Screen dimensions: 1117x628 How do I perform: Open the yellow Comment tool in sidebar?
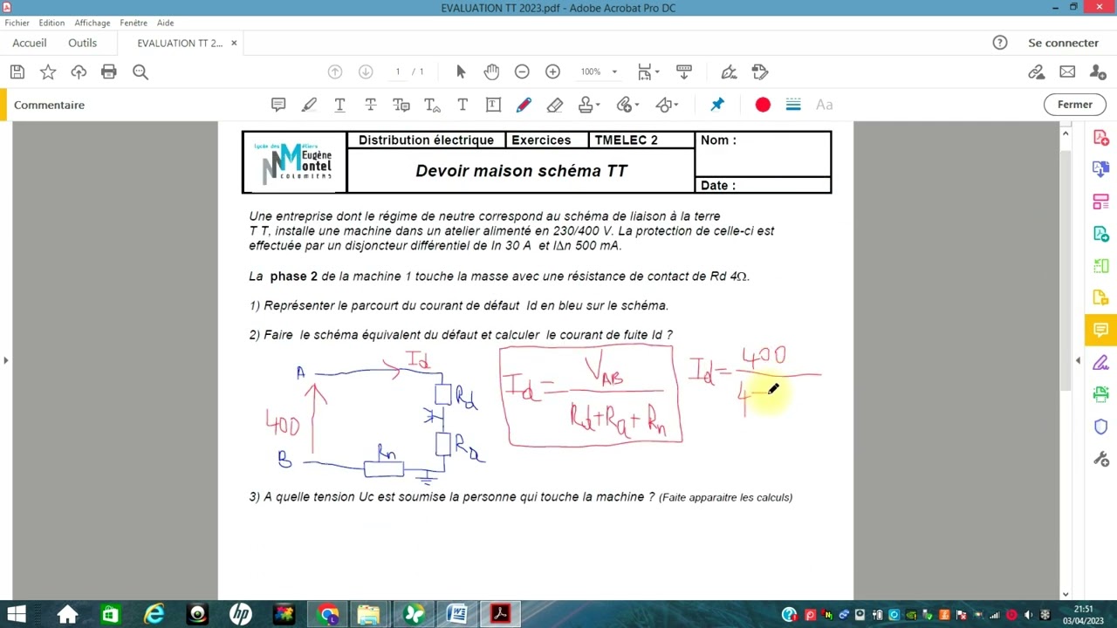click(1100, 330)
